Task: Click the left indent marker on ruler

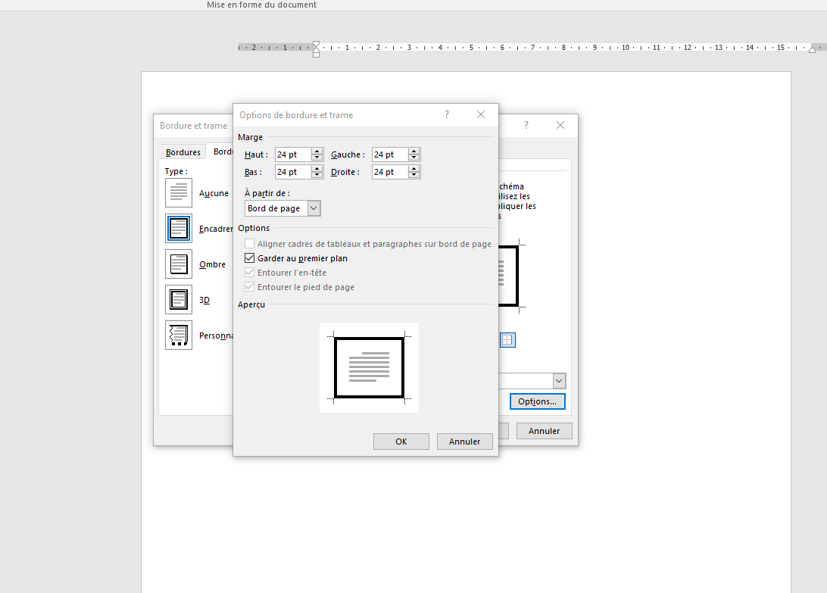Action: point(316,54)
